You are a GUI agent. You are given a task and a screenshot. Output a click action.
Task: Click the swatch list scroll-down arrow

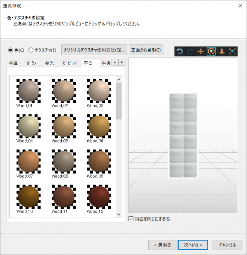coord(119,214)
